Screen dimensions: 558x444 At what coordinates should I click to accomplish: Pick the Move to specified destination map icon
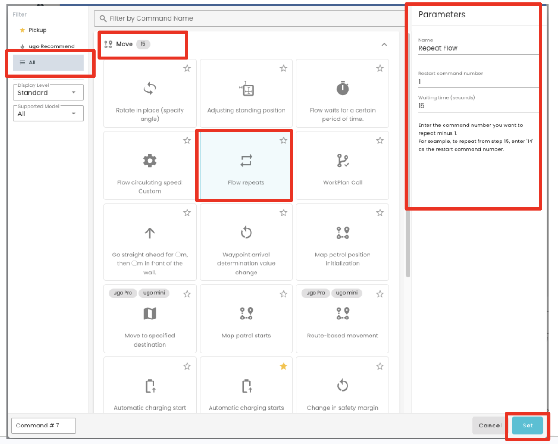(x=150, y=313)
